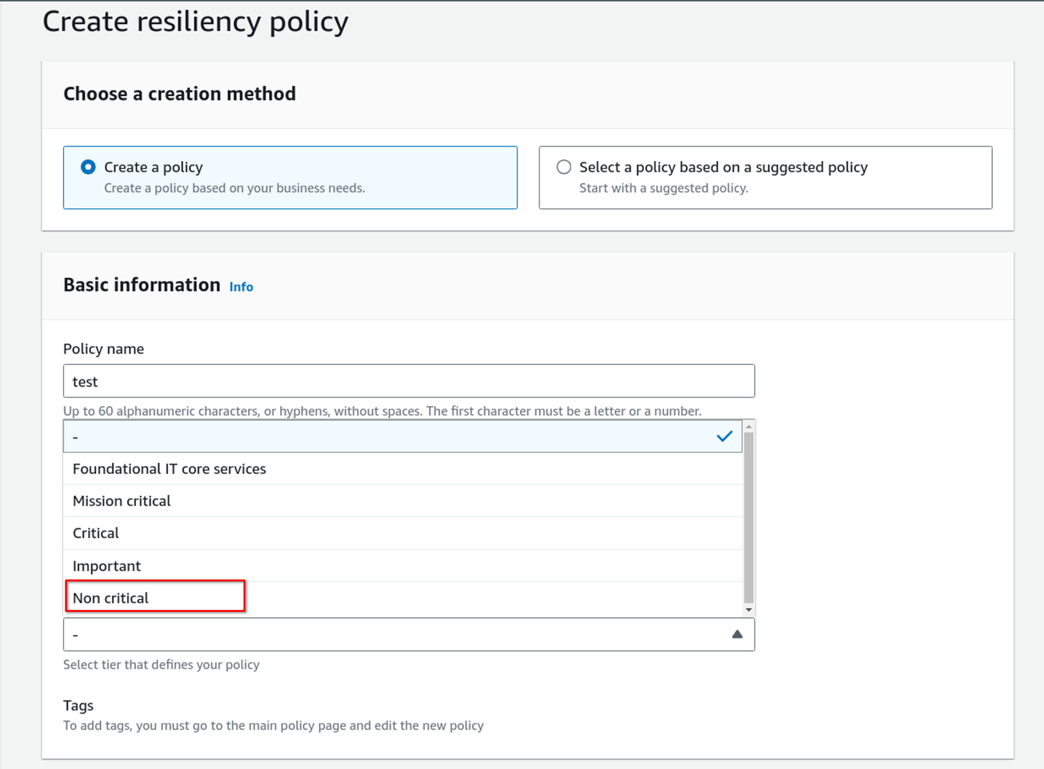
Task: Click the blue checkmark on the selected option
Action: (725, 436)
